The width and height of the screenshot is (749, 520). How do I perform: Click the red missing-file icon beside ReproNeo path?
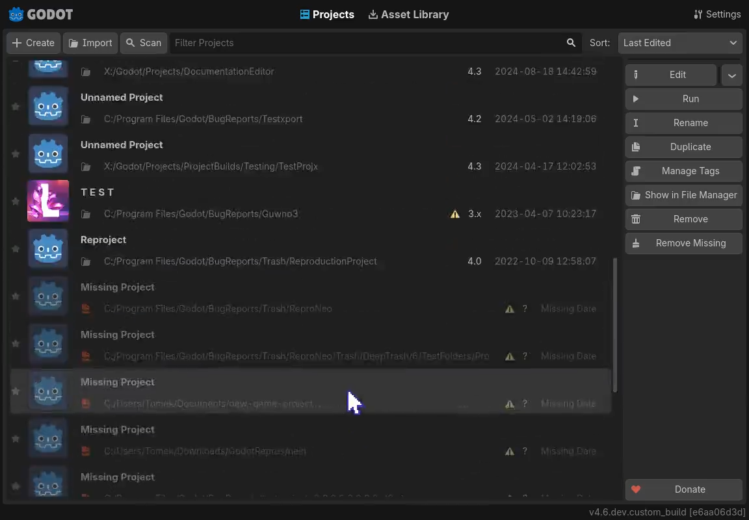pos(86,309)
